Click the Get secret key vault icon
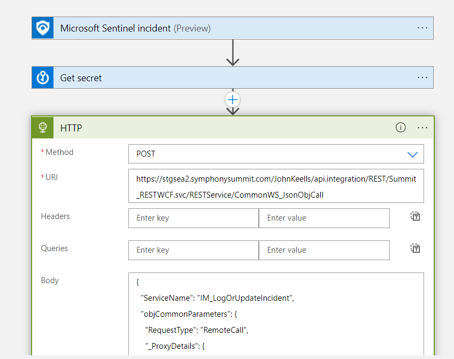This screenshot has height=359, width=454. tap(43, 77)
